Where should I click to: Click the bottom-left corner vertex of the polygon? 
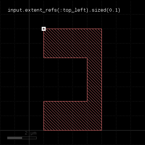(x=43, y=130)
